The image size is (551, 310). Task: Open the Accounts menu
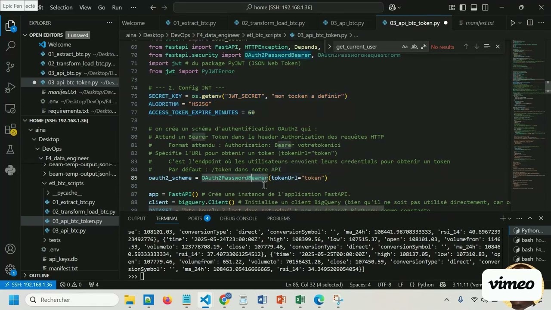(x=10, y=249)
